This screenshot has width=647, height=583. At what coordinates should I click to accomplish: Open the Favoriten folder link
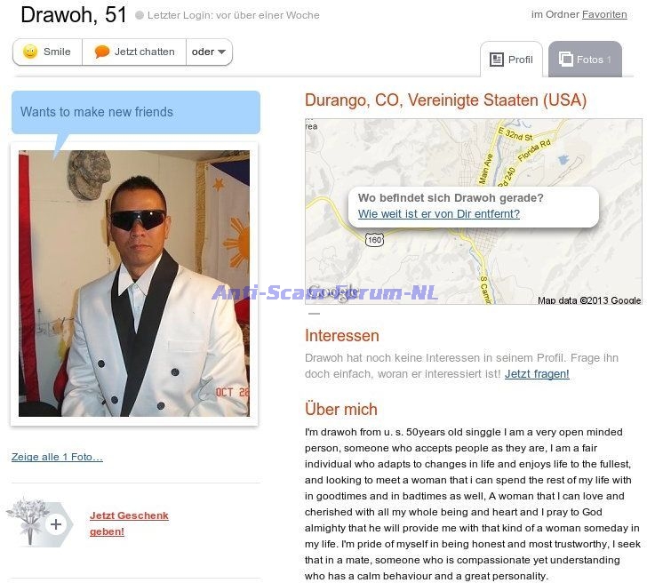[604, 14]
